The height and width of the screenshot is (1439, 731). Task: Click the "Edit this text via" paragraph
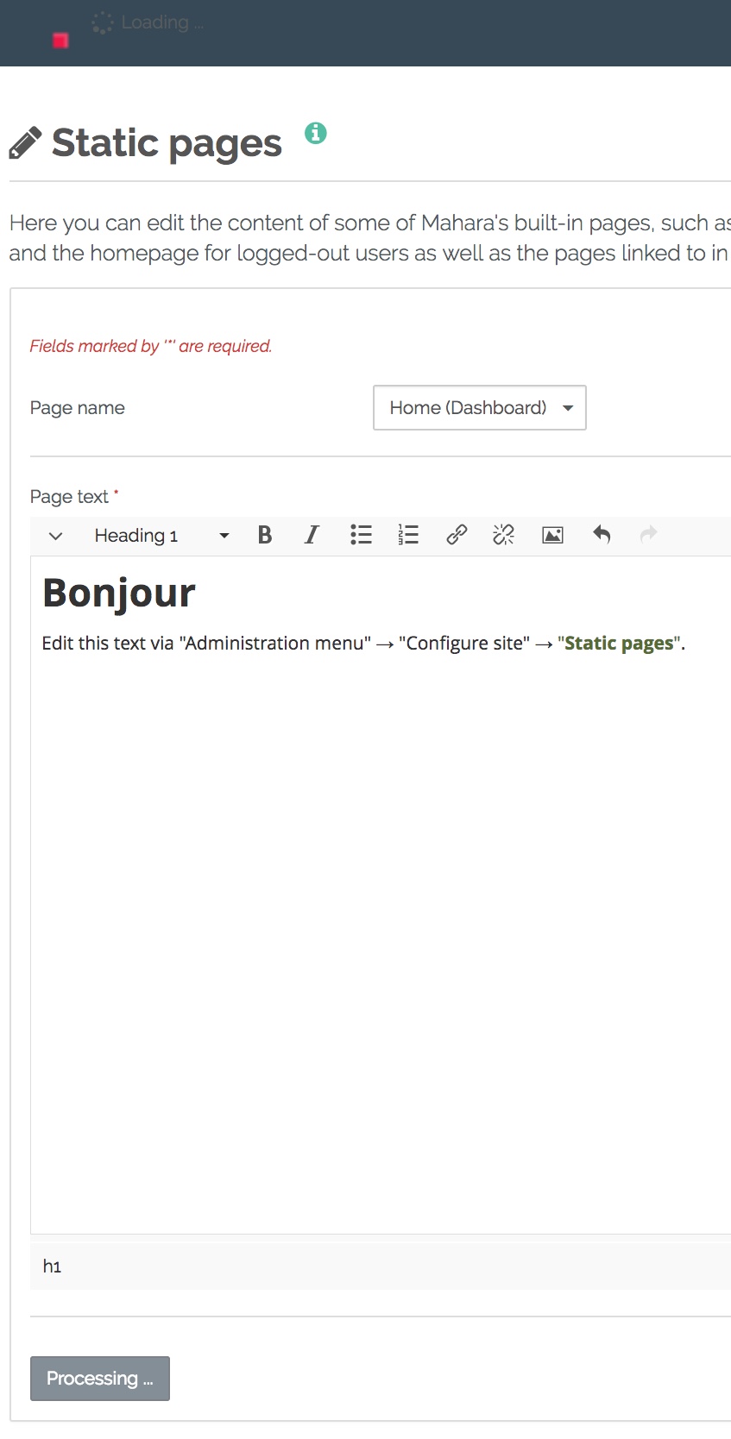click(x=207, y=644)
